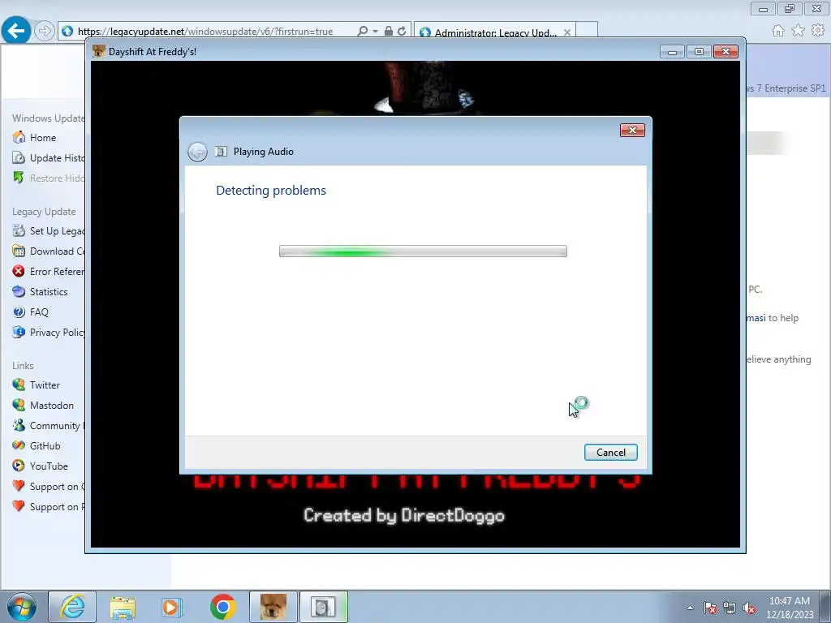
Task: Show hidden system tray icons
Action: point(690,608)
